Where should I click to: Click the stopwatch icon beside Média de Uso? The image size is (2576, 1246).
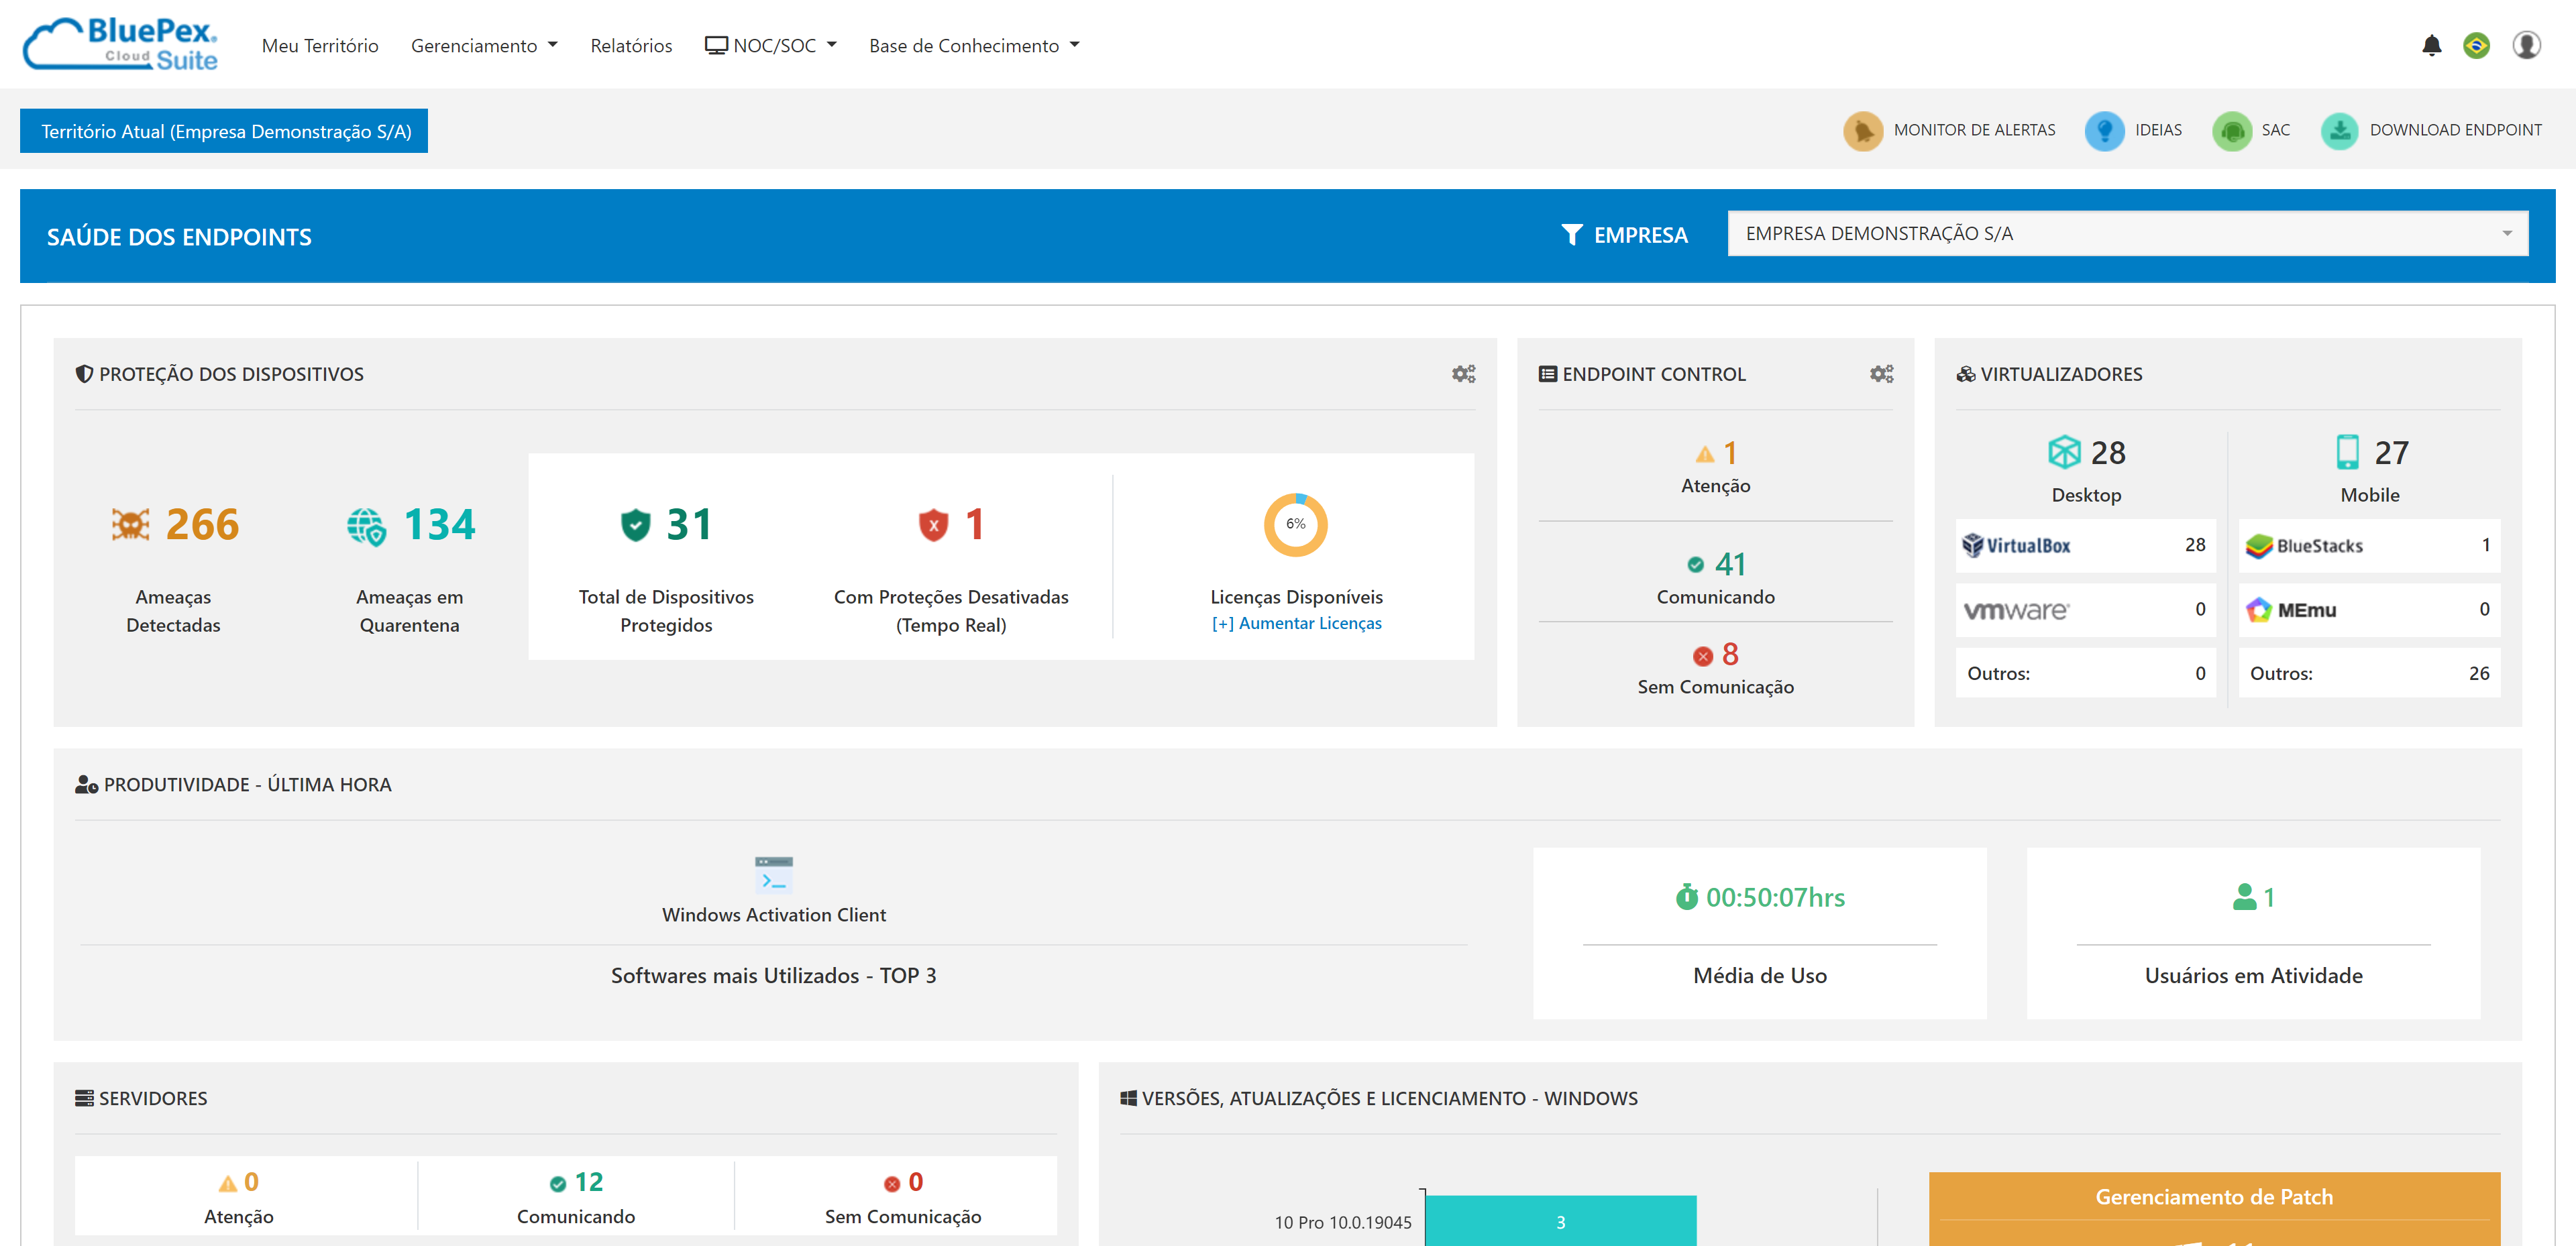[x=1686, y=897]
